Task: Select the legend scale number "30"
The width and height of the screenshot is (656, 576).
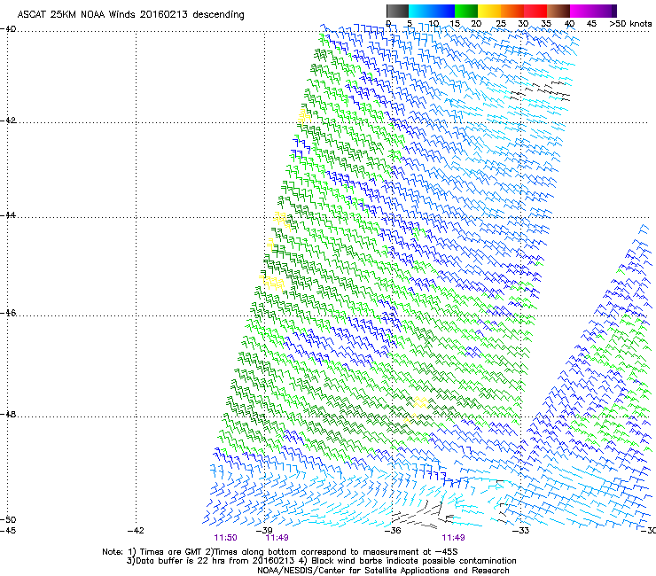Action: (x=523, y=24)
